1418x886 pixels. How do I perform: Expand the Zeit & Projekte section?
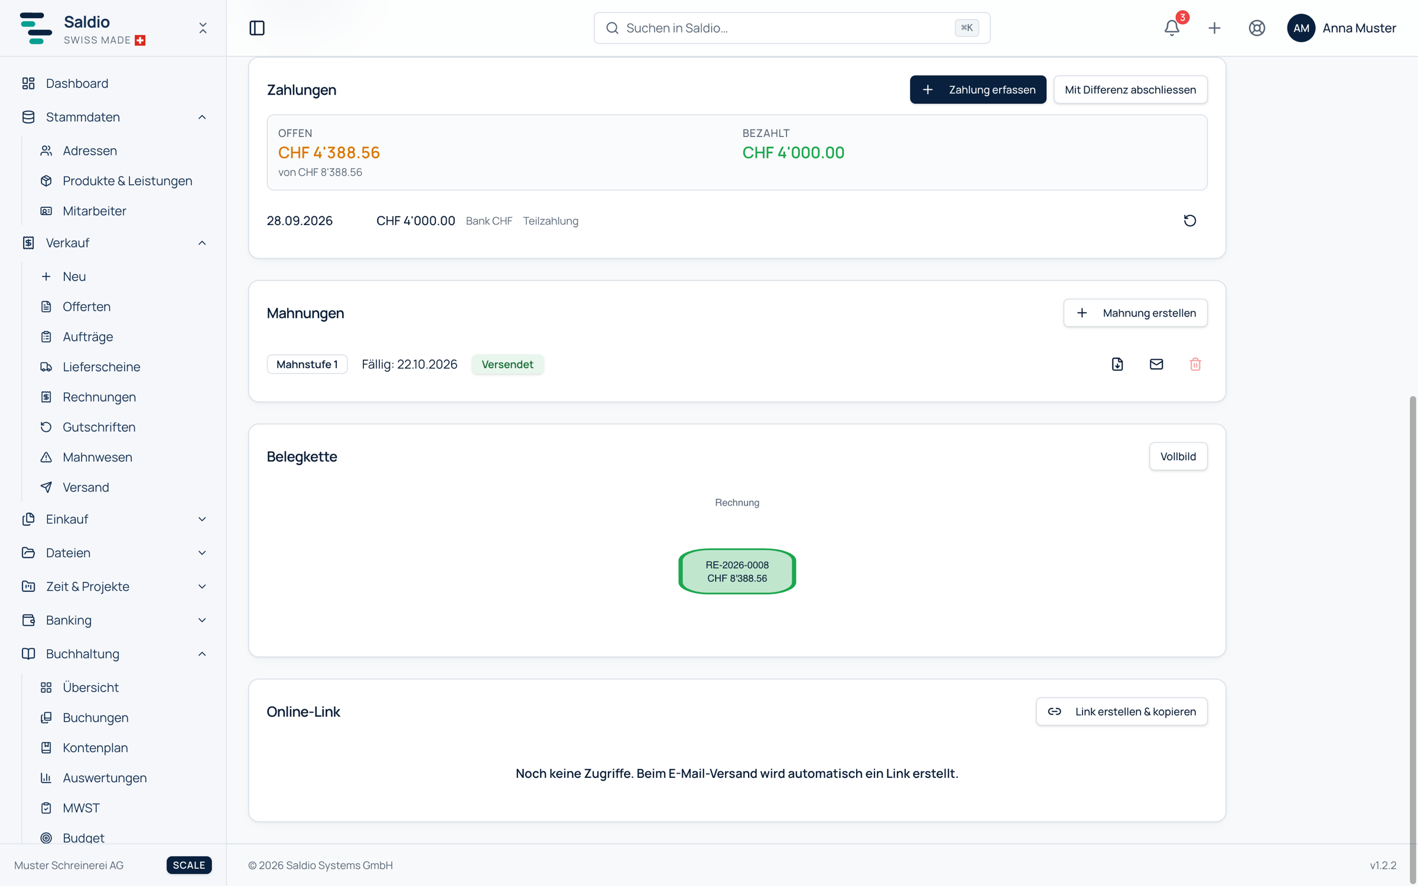[x=202, y=587]
